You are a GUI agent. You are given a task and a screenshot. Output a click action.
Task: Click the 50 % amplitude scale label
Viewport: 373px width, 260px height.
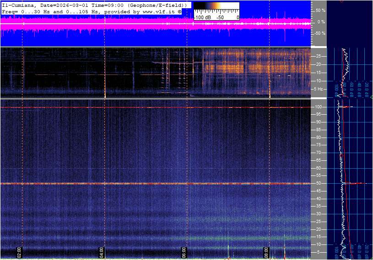click(x=320, y=10)
